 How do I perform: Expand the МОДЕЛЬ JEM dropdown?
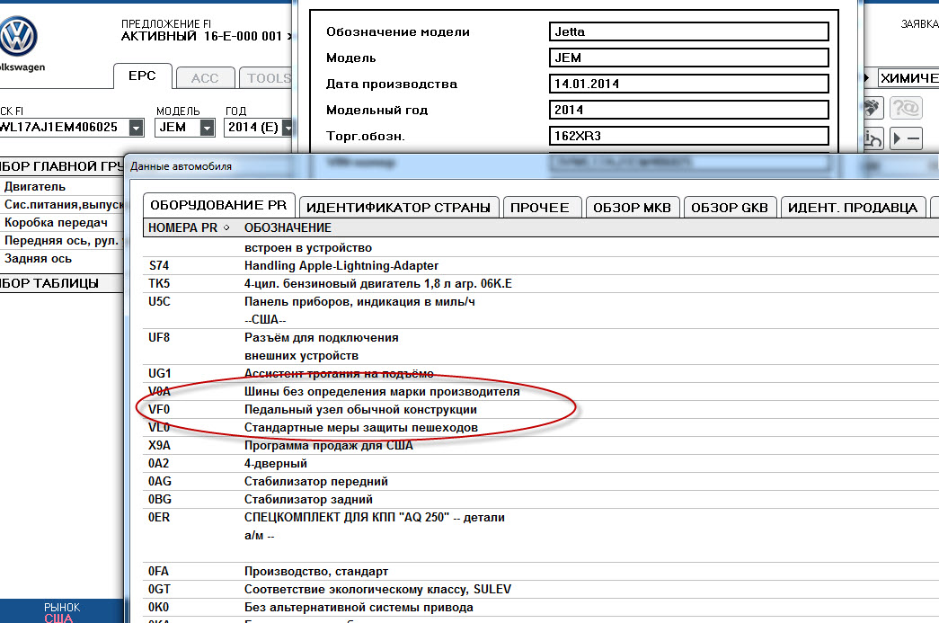208,128
